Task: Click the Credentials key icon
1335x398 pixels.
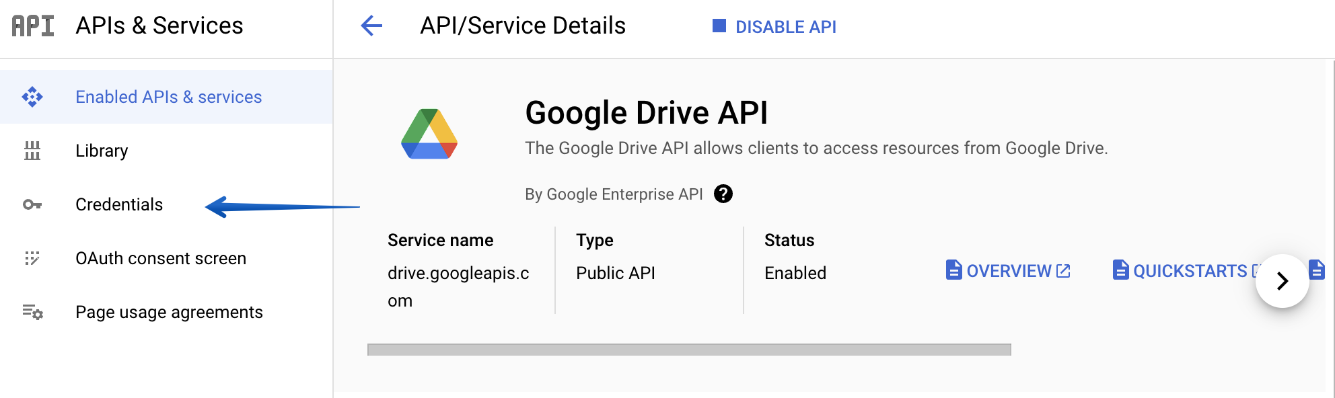Action: coord(32,204)
